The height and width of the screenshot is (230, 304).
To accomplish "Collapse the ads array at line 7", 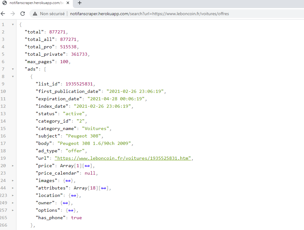I will [x=13, y=69].
